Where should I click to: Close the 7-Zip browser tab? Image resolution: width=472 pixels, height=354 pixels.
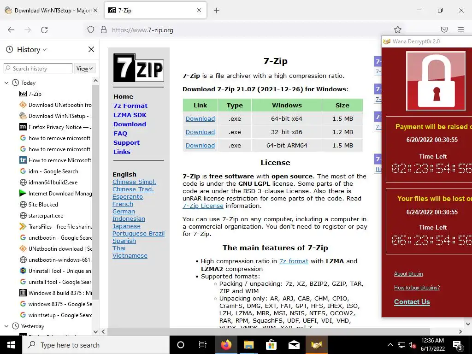pyautogui.click(x=199, y=10)
